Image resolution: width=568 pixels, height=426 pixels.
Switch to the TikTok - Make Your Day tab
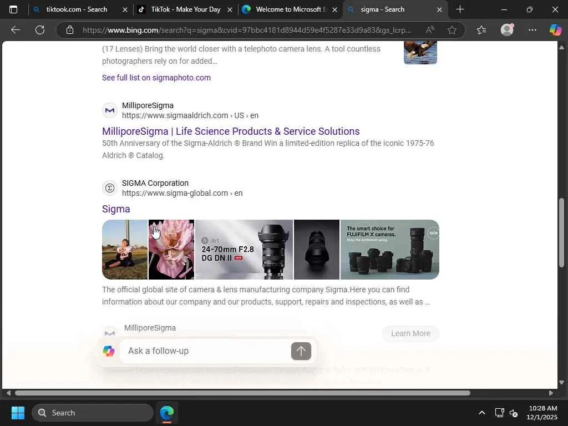coord(185,9)
